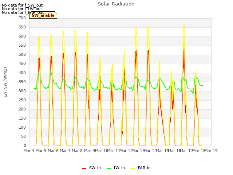This screenshot has width=233, height=175.
Task: Click the Mar 5 x-axis label
Action: point(41,151)
